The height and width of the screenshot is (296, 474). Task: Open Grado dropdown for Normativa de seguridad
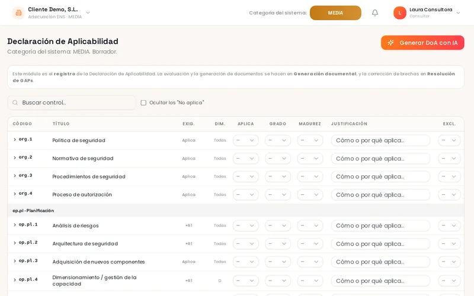pyautogui.click(x=278, y=159)
